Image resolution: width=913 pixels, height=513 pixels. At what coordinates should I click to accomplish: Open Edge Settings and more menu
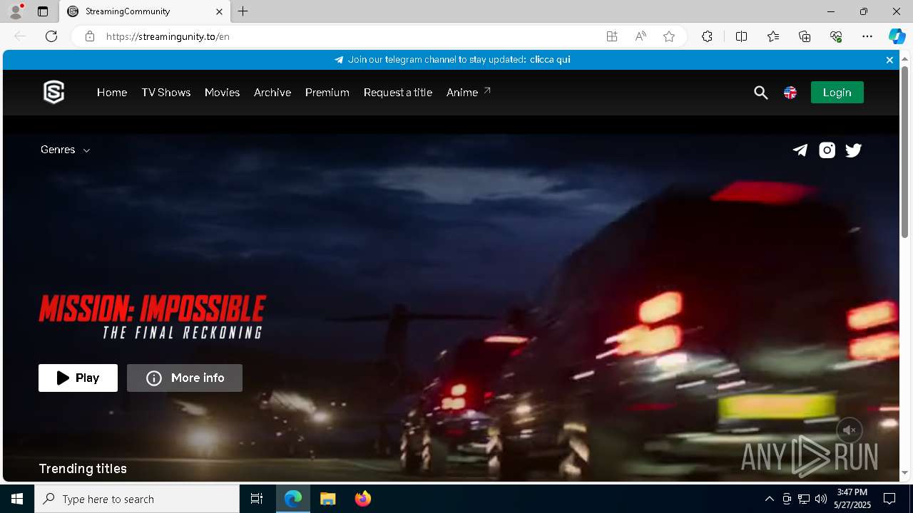click(867, 36)
